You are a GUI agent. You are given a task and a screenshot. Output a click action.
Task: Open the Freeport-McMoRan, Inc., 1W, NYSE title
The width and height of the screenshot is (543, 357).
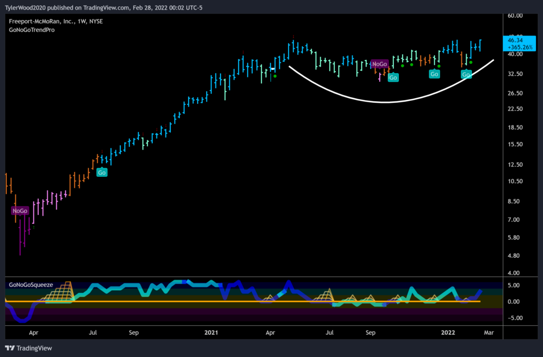tap(56, 21)
